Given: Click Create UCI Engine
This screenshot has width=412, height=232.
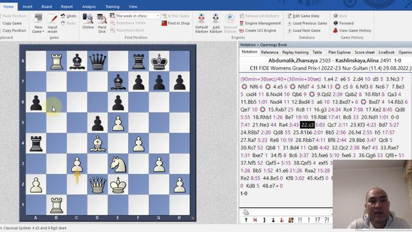Looking at the screenshot, I should (x=257, y=30).
